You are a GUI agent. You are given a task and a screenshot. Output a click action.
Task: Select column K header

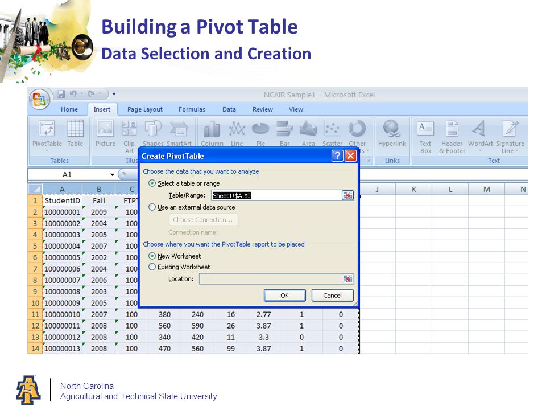point(413,189)
